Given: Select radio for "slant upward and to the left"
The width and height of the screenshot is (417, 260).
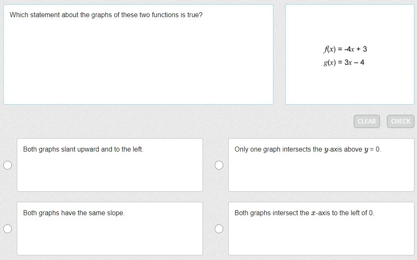Looking at the screenshot, I should (x=7, y=165).
